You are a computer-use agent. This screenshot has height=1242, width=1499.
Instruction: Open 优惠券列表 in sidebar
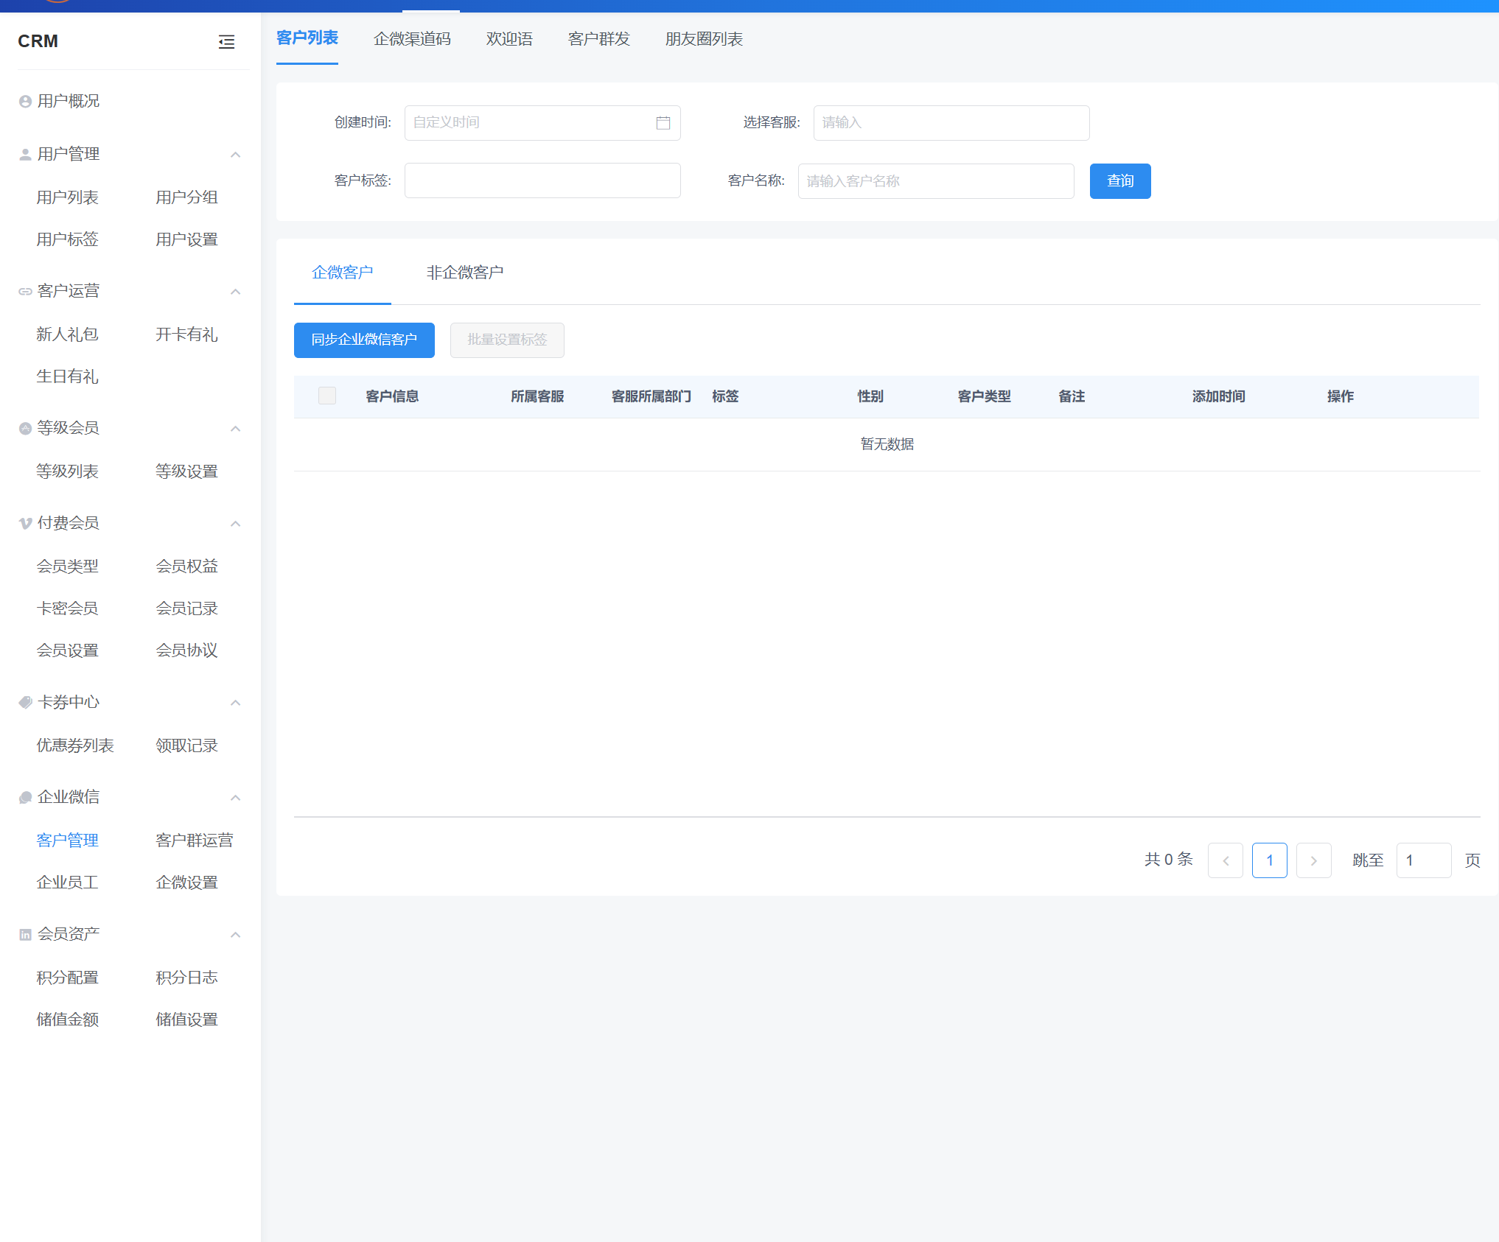pos(75,745)
